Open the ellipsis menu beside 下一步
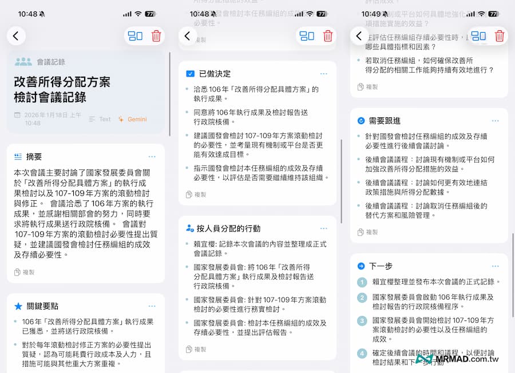This screenshot has width=515, height=373. (x=496, y=266)
